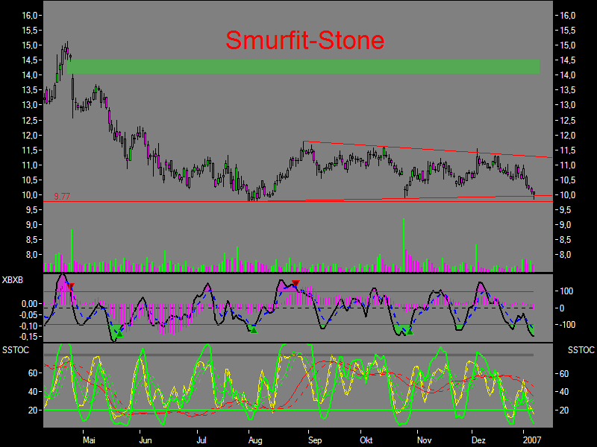
Task: Click 11,5 on the right price axis
Action: [568, 150]
